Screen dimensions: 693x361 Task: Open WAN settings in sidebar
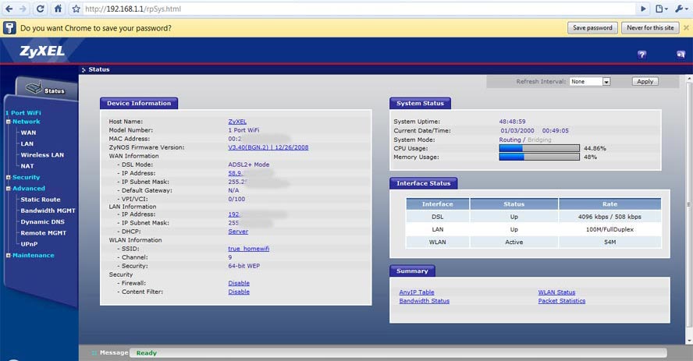[28, 133]
